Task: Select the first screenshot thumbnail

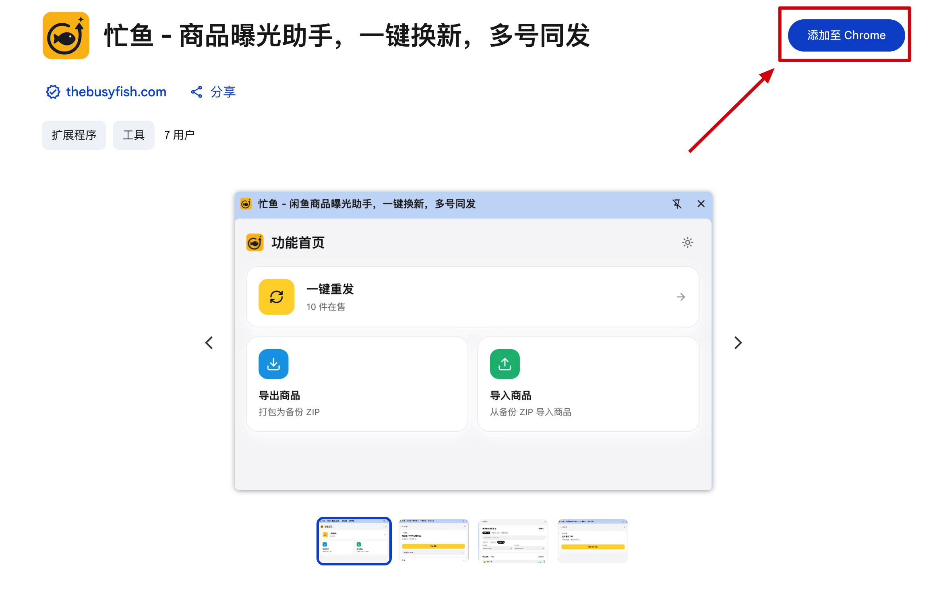Action: tap(354, 541)
